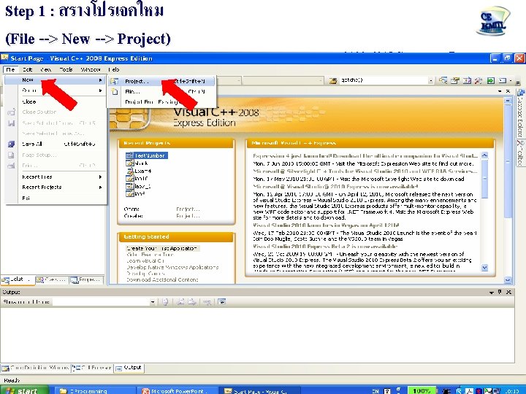Open the Output panel window position dropdown

[x=492, y=293]
